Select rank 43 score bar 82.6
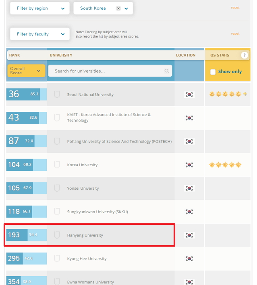The height and width of the screenshot is (285, 257). (x=27, y=118)
